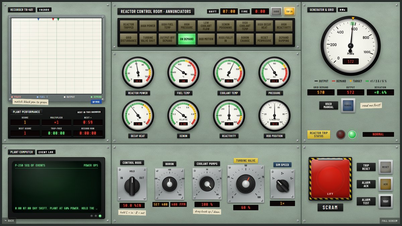Screen dimensions: 402x226
Task: Click the large MWe generator output gauge
Action: pyautogui.click(x=351, y=46)
